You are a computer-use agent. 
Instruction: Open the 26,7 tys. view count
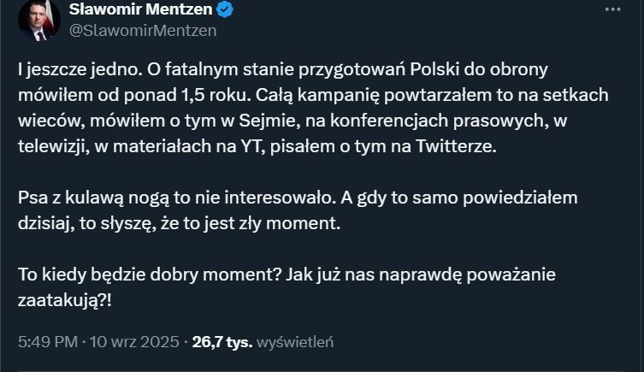coord(222,342)
